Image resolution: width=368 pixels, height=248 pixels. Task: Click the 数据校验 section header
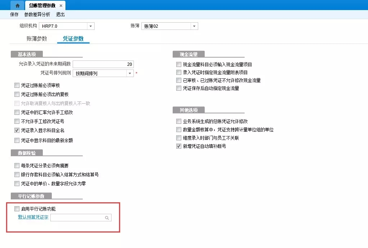pyautogui.click(x=27, y=153)
